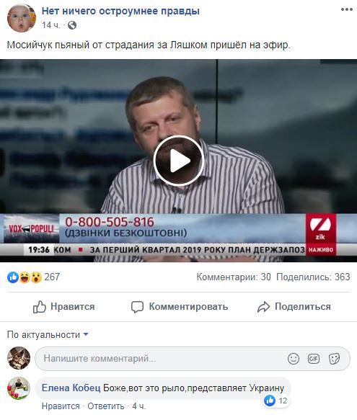
Task: Play the video in the post
Action: 179,161
